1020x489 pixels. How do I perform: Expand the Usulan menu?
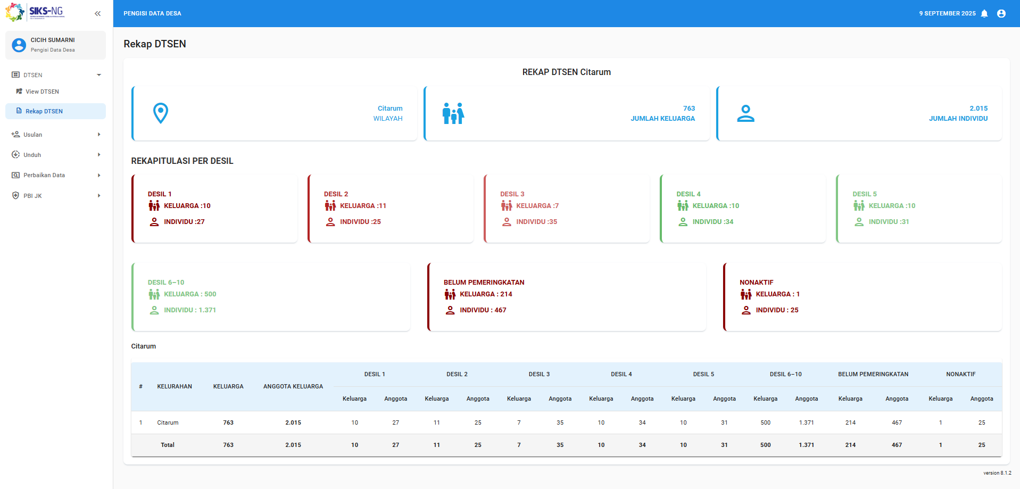pyautogui.click(x=56, y=135)
